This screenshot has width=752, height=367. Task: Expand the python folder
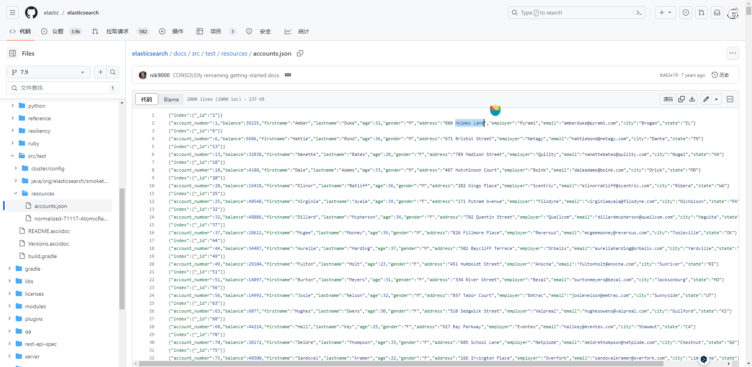coord(13,105)
